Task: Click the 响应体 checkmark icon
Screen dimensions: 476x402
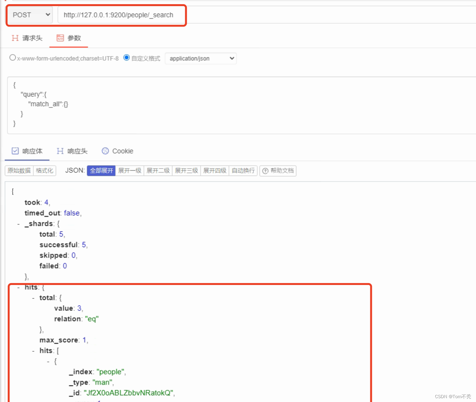Action: tap(15, 151)
